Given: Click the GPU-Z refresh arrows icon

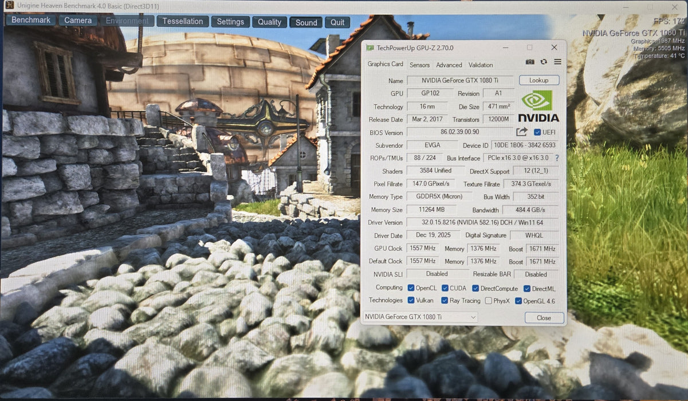Looking at the screenshot, I should pos(544,62).
